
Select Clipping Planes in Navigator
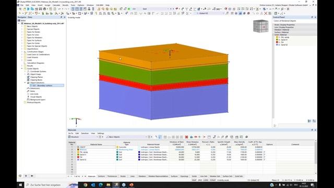coord(37,77)
